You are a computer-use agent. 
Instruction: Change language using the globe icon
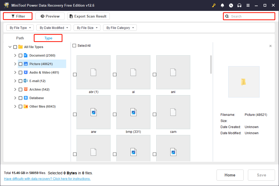[231, 5]
